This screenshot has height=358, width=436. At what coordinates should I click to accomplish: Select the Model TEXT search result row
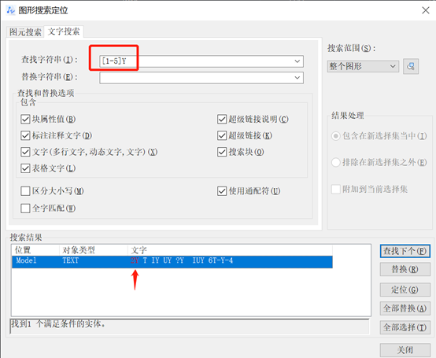coord(172,261)
